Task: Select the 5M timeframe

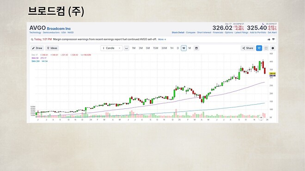Action: point(148,48)
